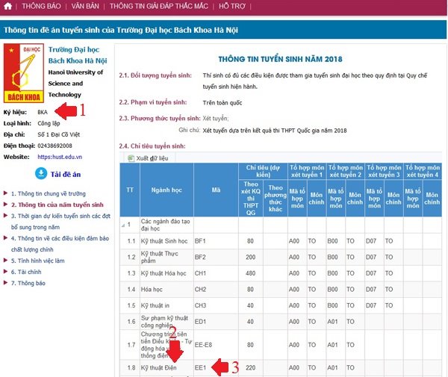448x377 pixels.
Task: Open the VĂN BẢN menu
Action: point(87,7)
